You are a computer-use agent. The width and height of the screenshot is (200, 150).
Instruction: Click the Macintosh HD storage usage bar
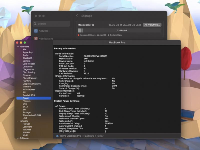coord(119,30)
